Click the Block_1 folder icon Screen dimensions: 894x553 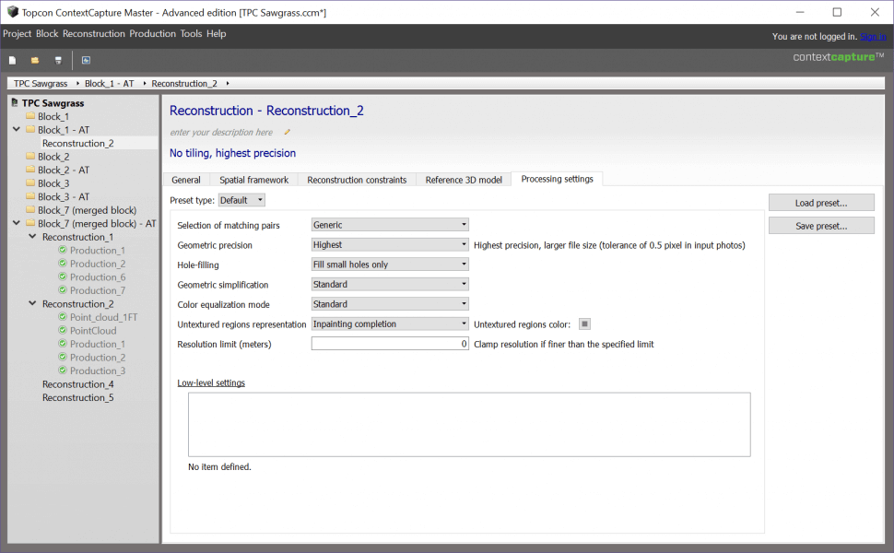click(x=30, y=116)
